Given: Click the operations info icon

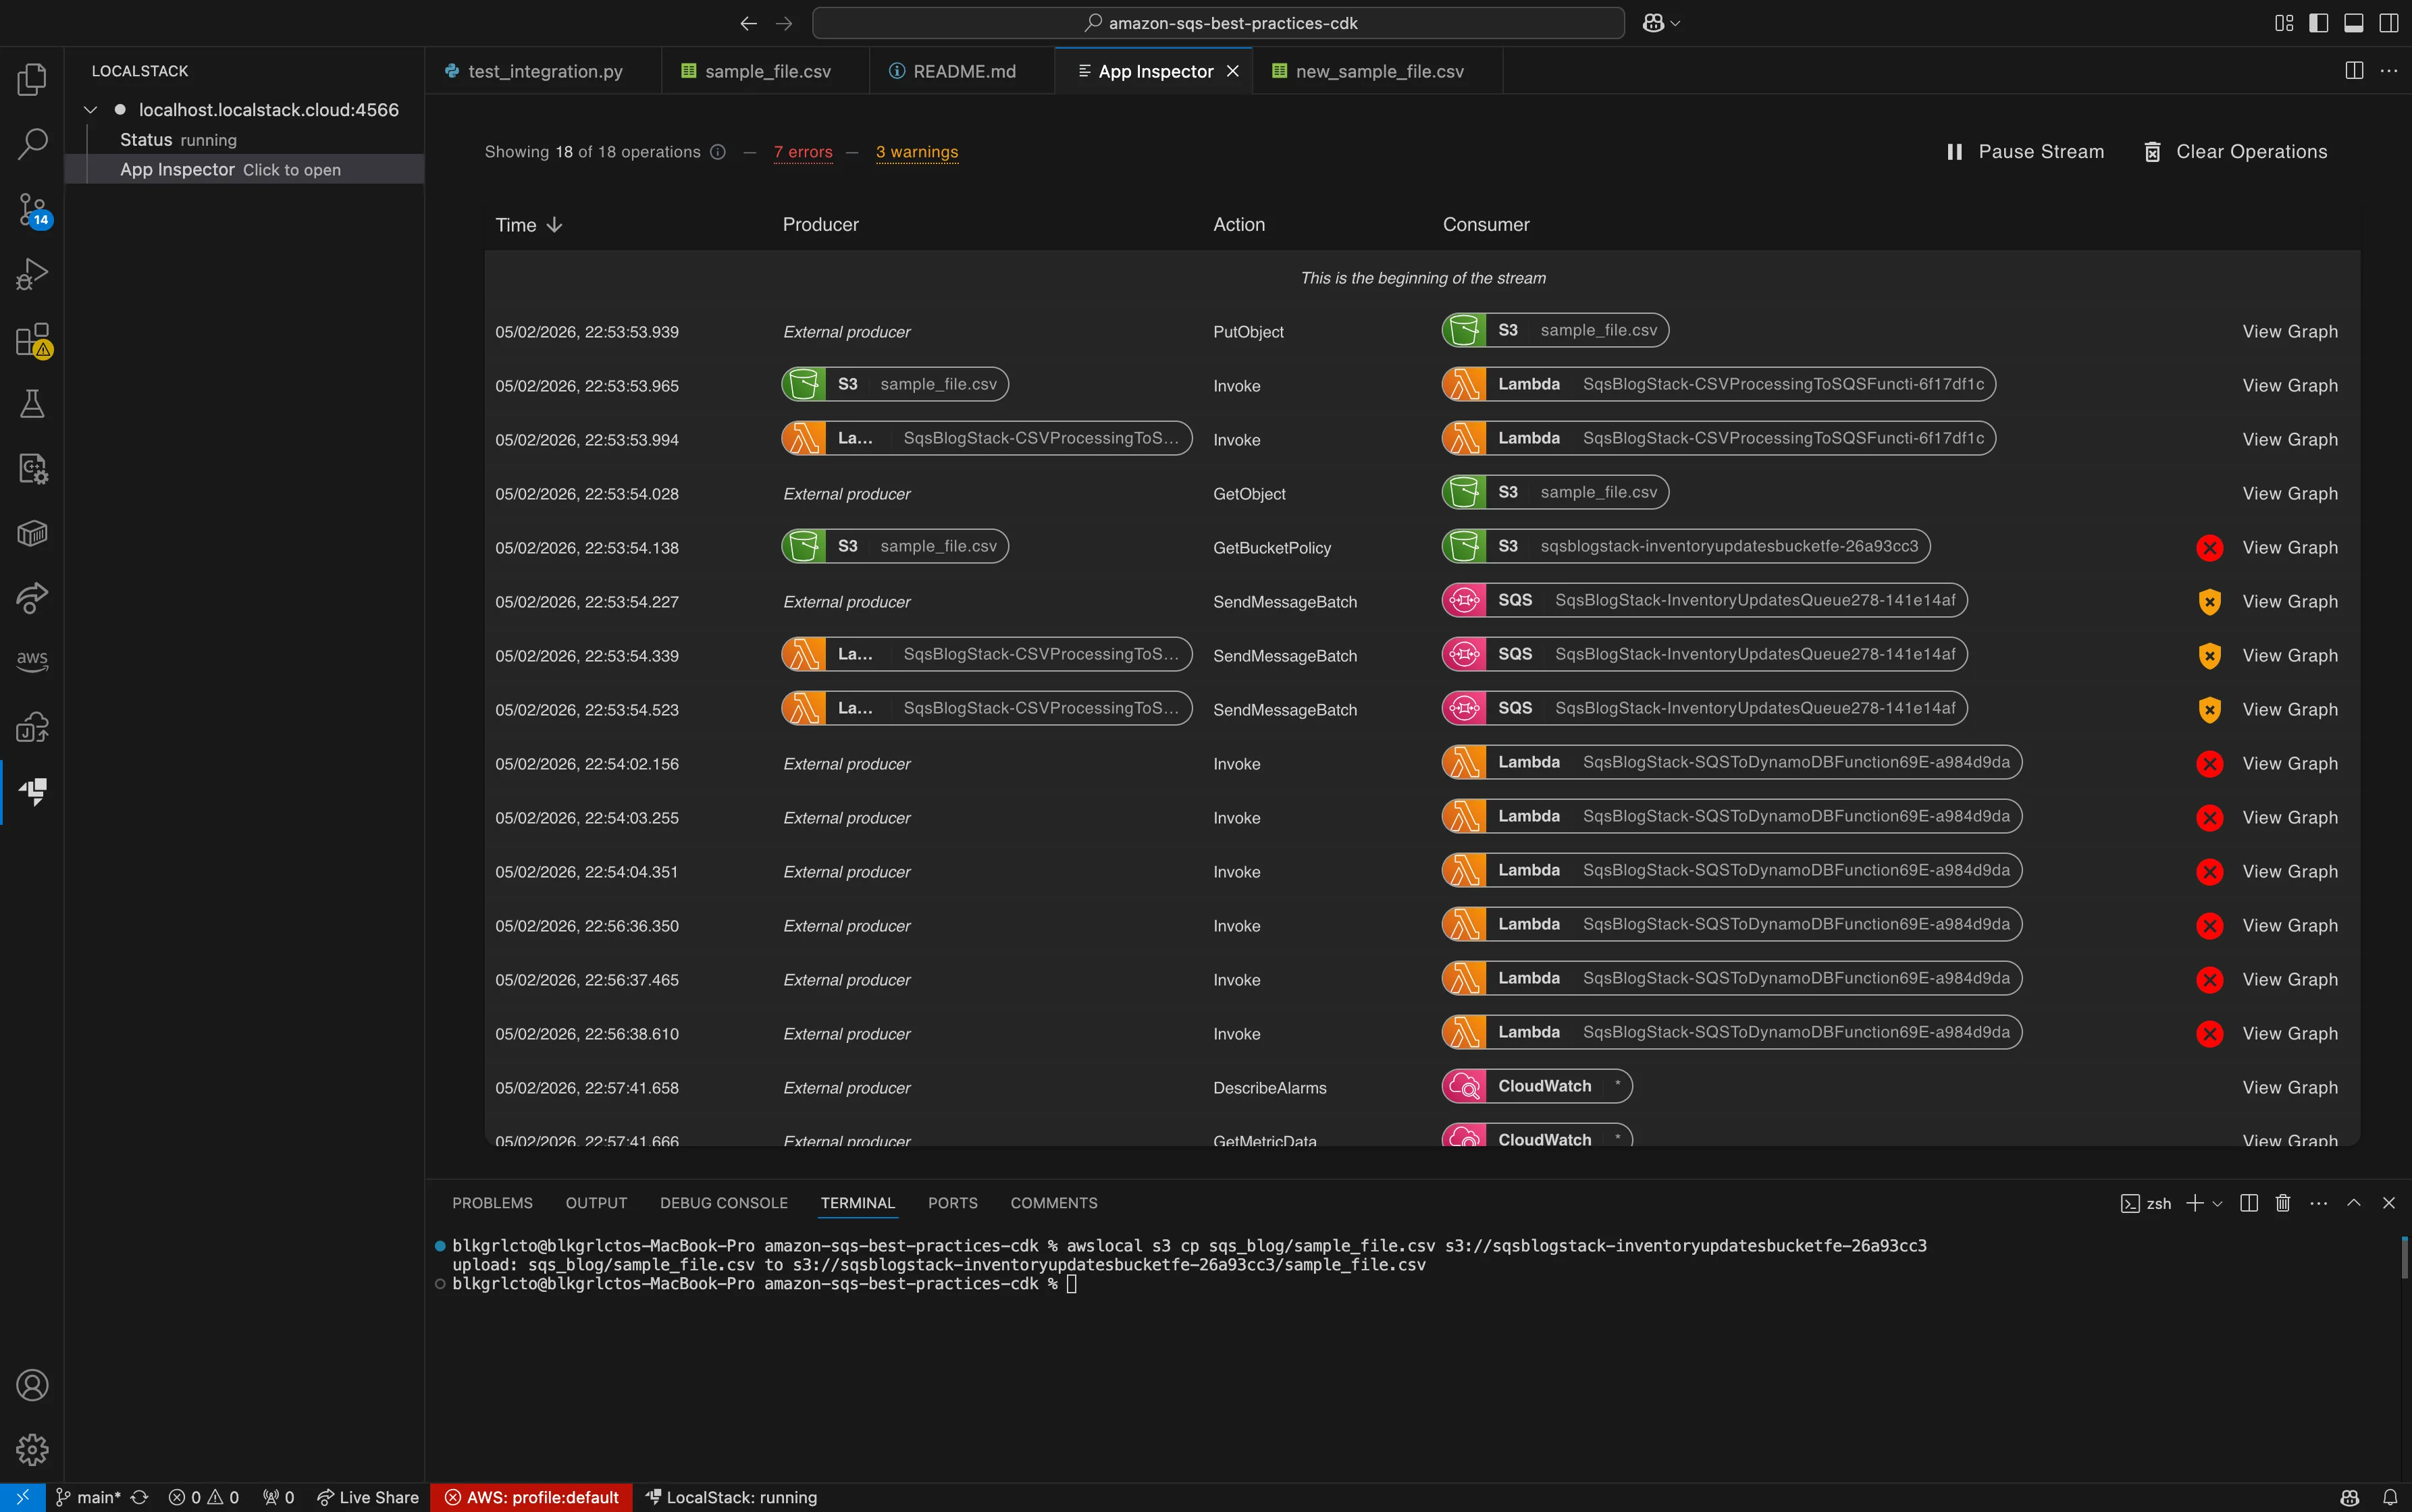Looking at the screenshot, I should click(x=717, y=152).
